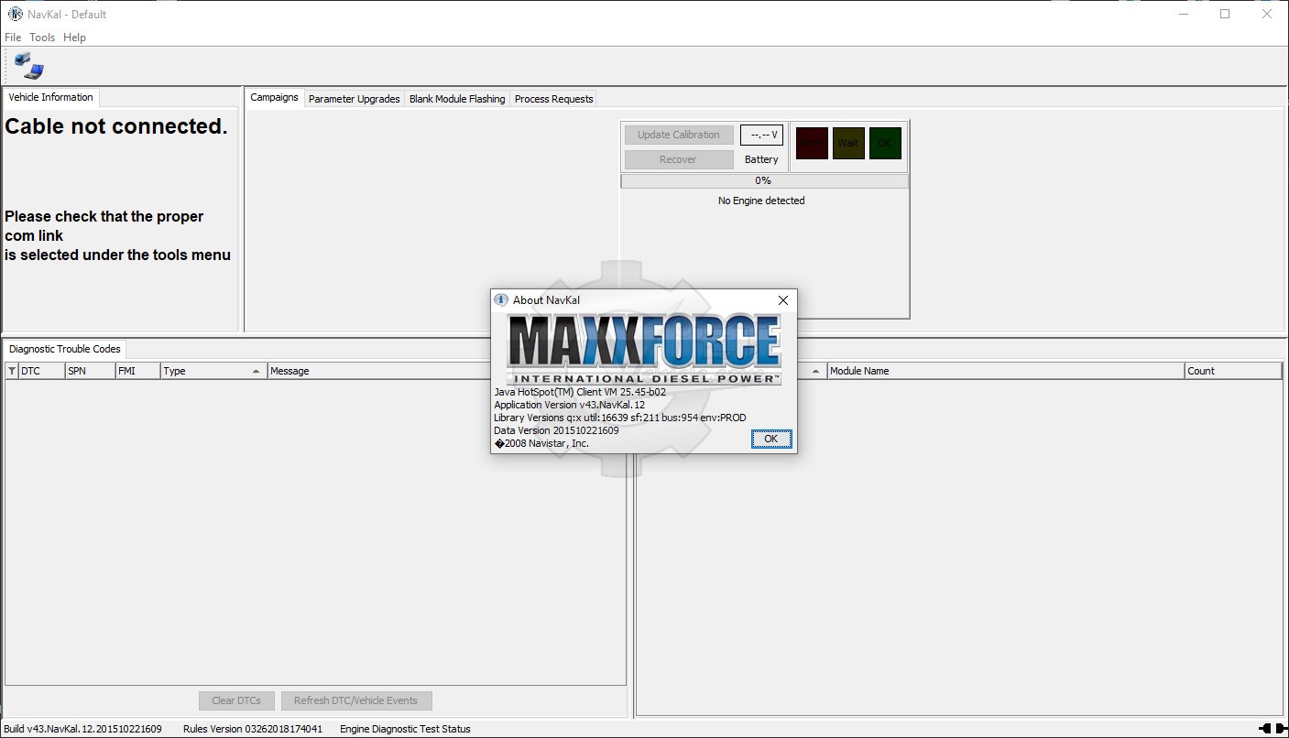1289x738 pixels.
Task: Sort by the Count column header
Action: (x=1231, y=371)
